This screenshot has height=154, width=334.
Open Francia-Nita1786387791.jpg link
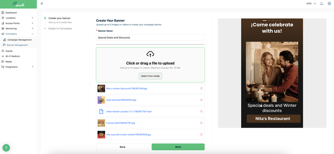point(121,123)
